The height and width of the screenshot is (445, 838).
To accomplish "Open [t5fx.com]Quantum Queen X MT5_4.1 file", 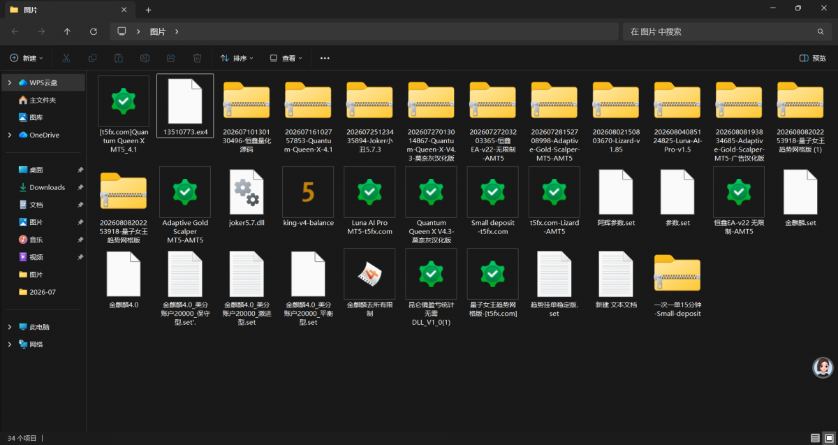I will (124, 115).
